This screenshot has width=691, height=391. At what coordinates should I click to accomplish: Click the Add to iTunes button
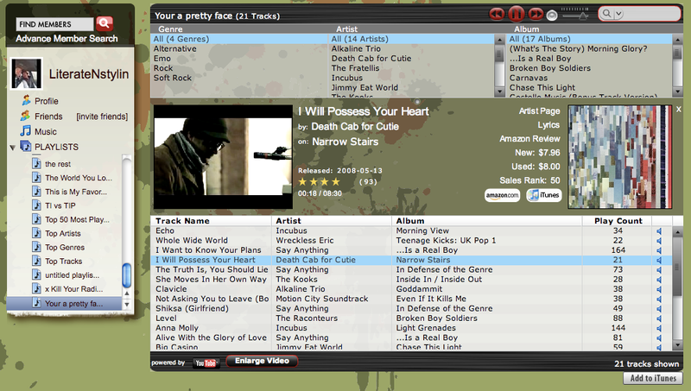[x=653, y=378]
